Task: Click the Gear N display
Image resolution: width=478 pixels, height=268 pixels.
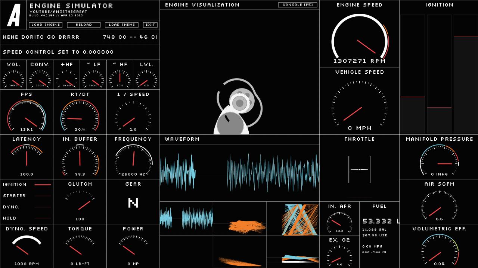Action: tap(133, 203)
